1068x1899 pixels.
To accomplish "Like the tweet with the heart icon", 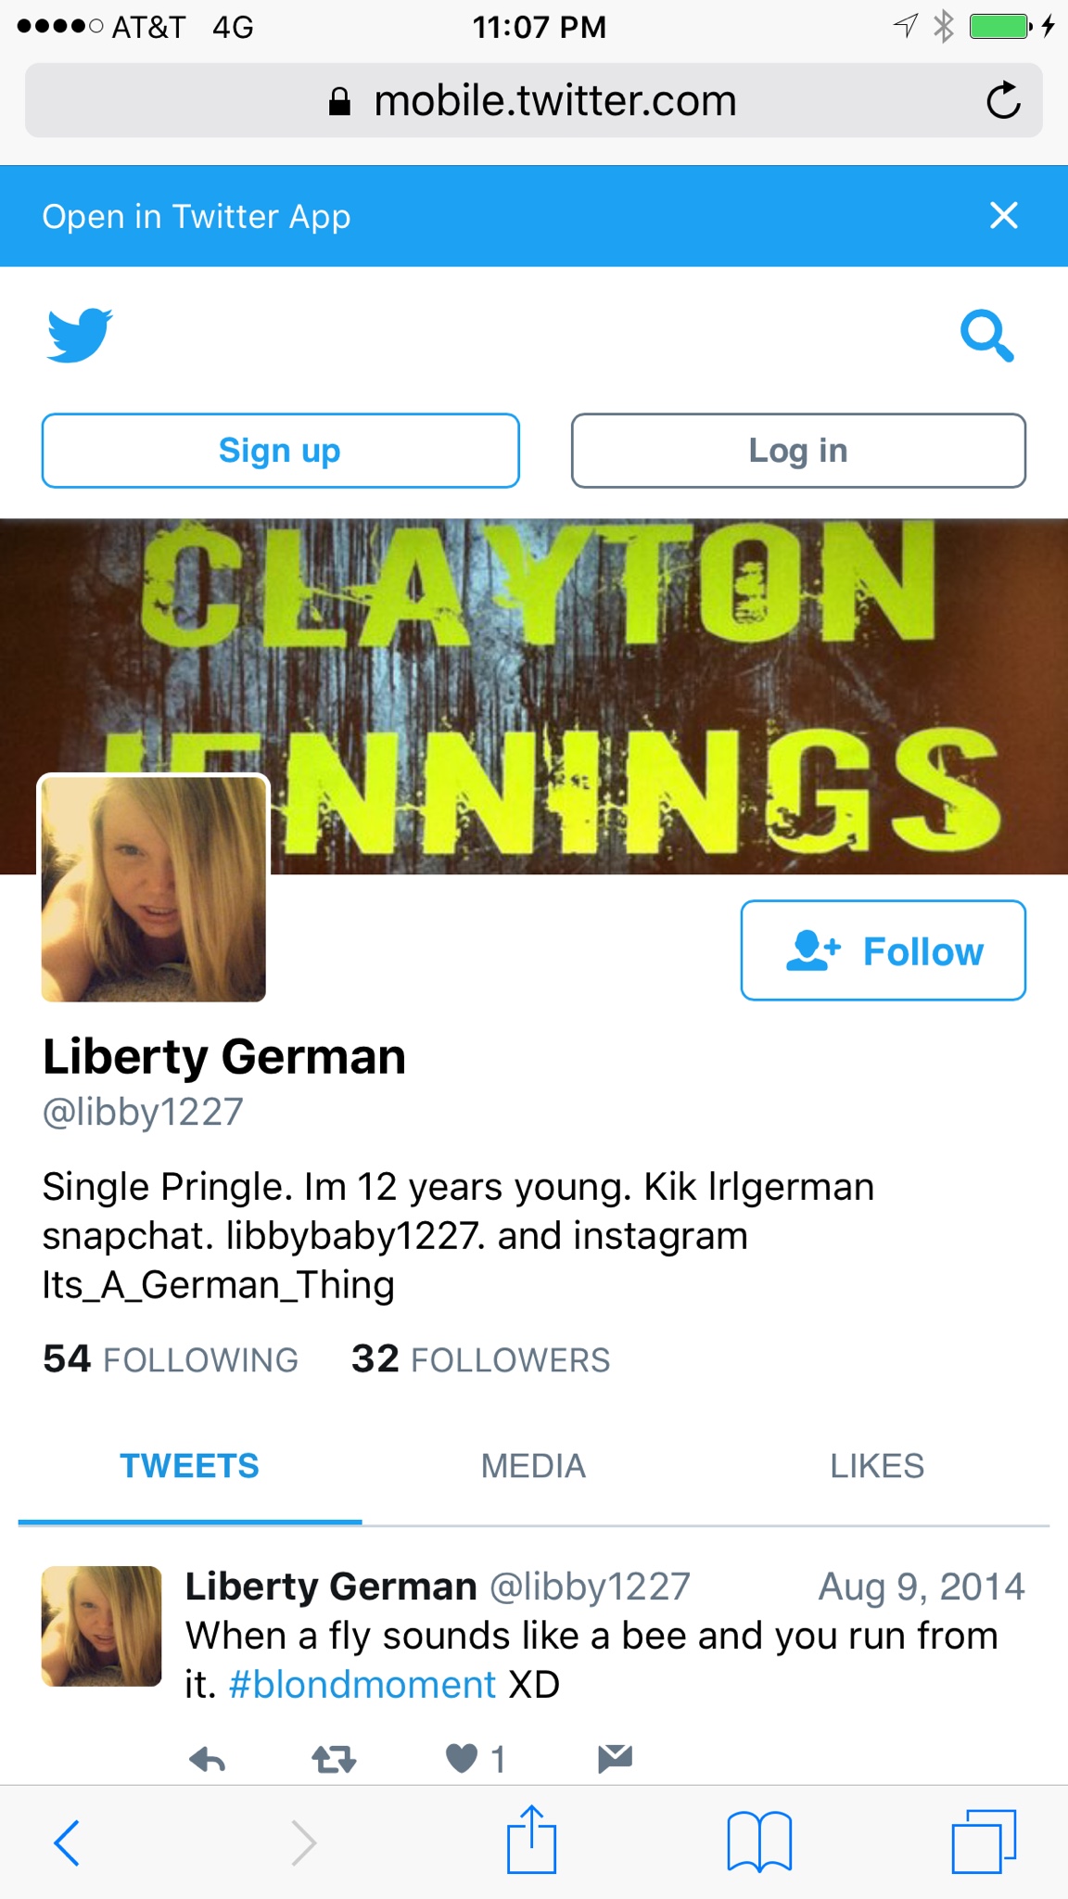I will (462, 1758).
